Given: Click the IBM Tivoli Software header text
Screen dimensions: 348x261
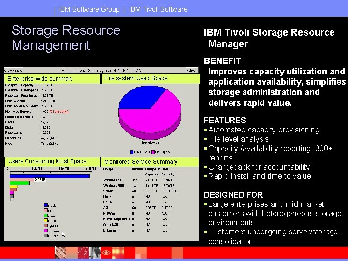Looking at the screenshot, I should click(x=158, y=9).
